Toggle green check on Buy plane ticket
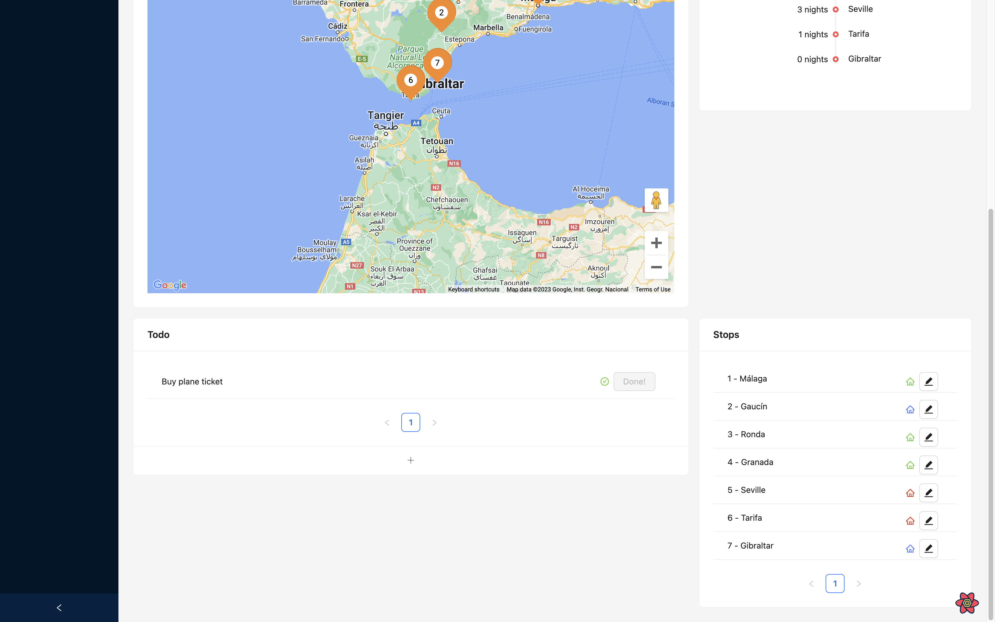 604,381
